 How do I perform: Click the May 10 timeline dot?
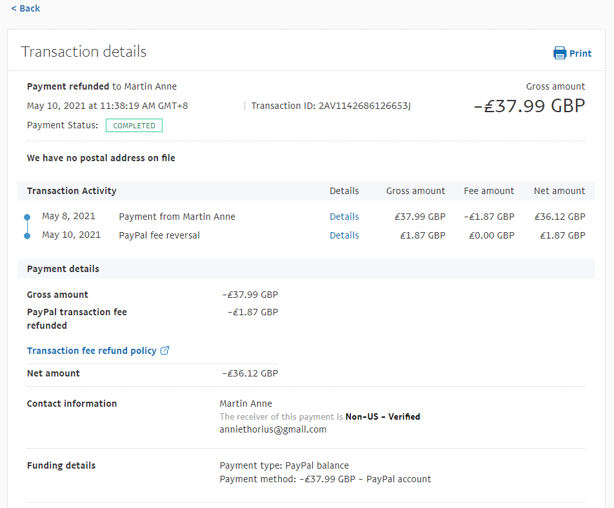click(26, 236)
